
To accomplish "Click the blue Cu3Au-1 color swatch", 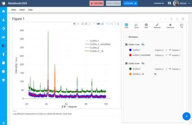I will point(130,50).
